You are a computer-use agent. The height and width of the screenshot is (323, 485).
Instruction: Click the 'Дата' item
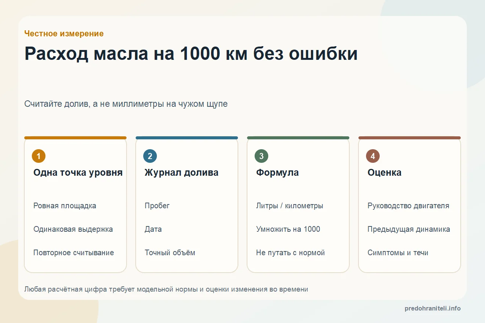tap(153, 229)
